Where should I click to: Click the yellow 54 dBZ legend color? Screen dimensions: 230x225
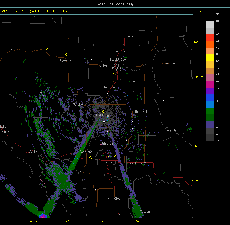[210, 57]
